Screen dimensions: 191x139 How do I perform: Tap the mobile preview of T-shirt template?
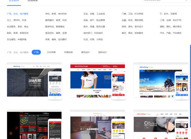coord(118,86)
